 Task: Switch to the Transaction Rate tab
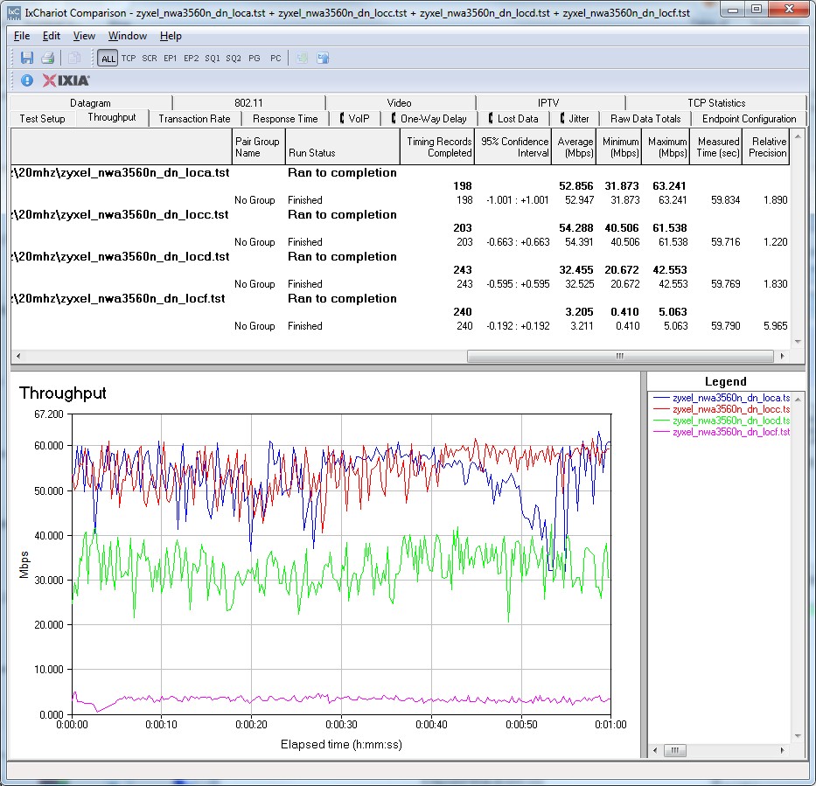195,119
